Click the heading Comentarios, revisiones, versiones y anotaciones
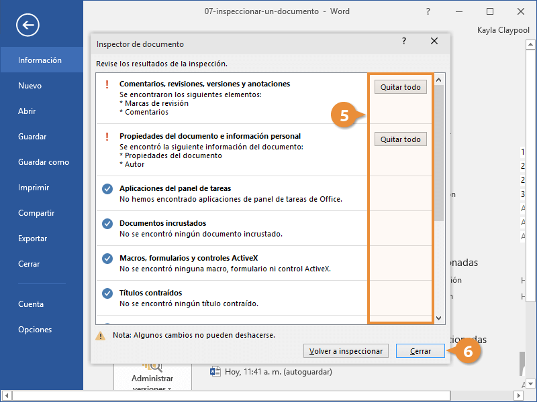Image resolution: width=537 pixels, height=402 pixels. (x=205, y=84)
